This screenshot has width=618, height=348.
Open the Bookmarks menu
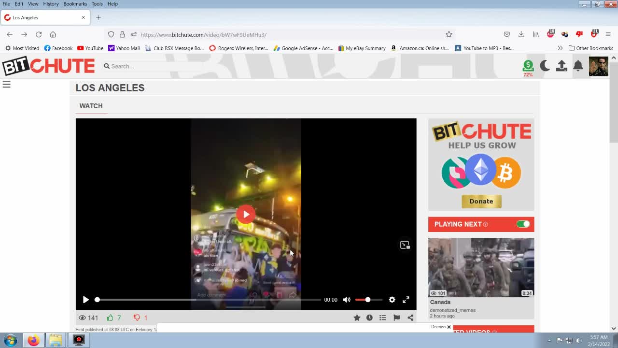(x=75, y=4)
